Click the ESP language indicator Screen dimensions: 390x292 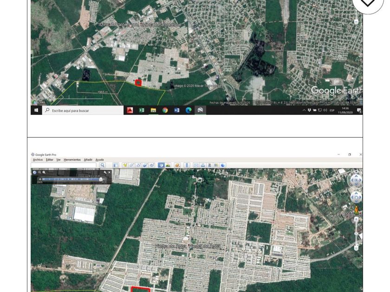point(332,110)
